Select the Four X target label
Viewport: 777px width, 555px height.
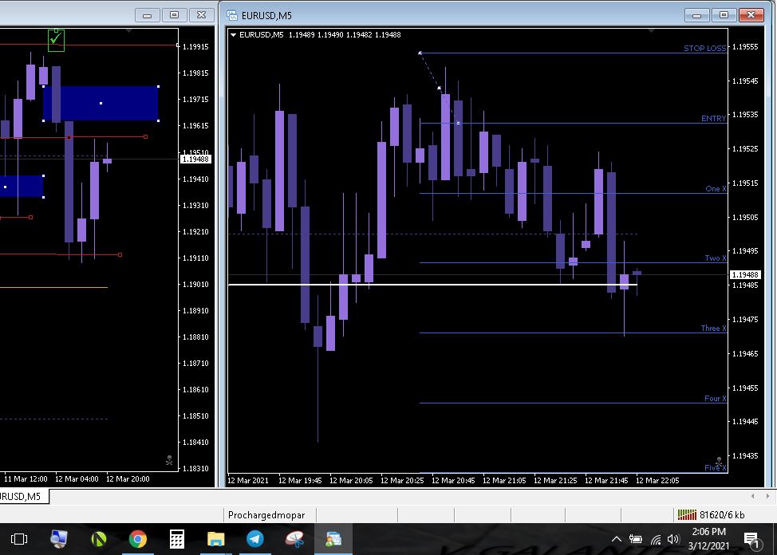(x=716, y=399)
